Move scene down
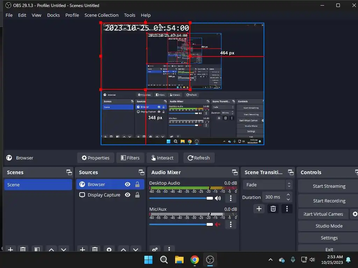The width and height of the screenshot is (358, 268). pos(64,250)
